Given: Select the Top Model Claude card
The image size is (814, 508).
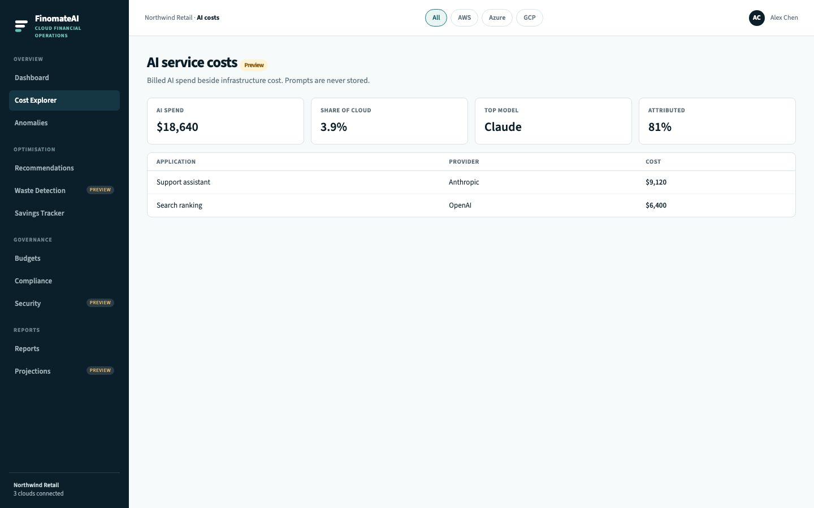Looking at the screenshot, I should point(553,121).
